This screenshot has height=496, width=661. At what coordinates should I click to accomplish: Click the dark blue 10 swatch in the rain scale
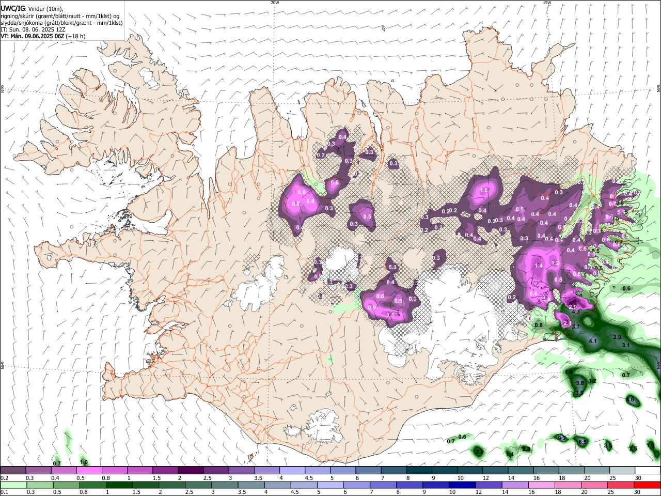point(461,485)
